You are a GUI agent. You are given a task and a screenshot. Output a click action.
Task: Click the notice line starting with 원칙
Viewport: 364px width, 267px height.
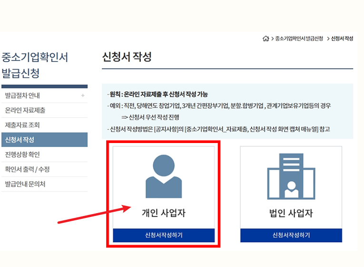point(157,94)
